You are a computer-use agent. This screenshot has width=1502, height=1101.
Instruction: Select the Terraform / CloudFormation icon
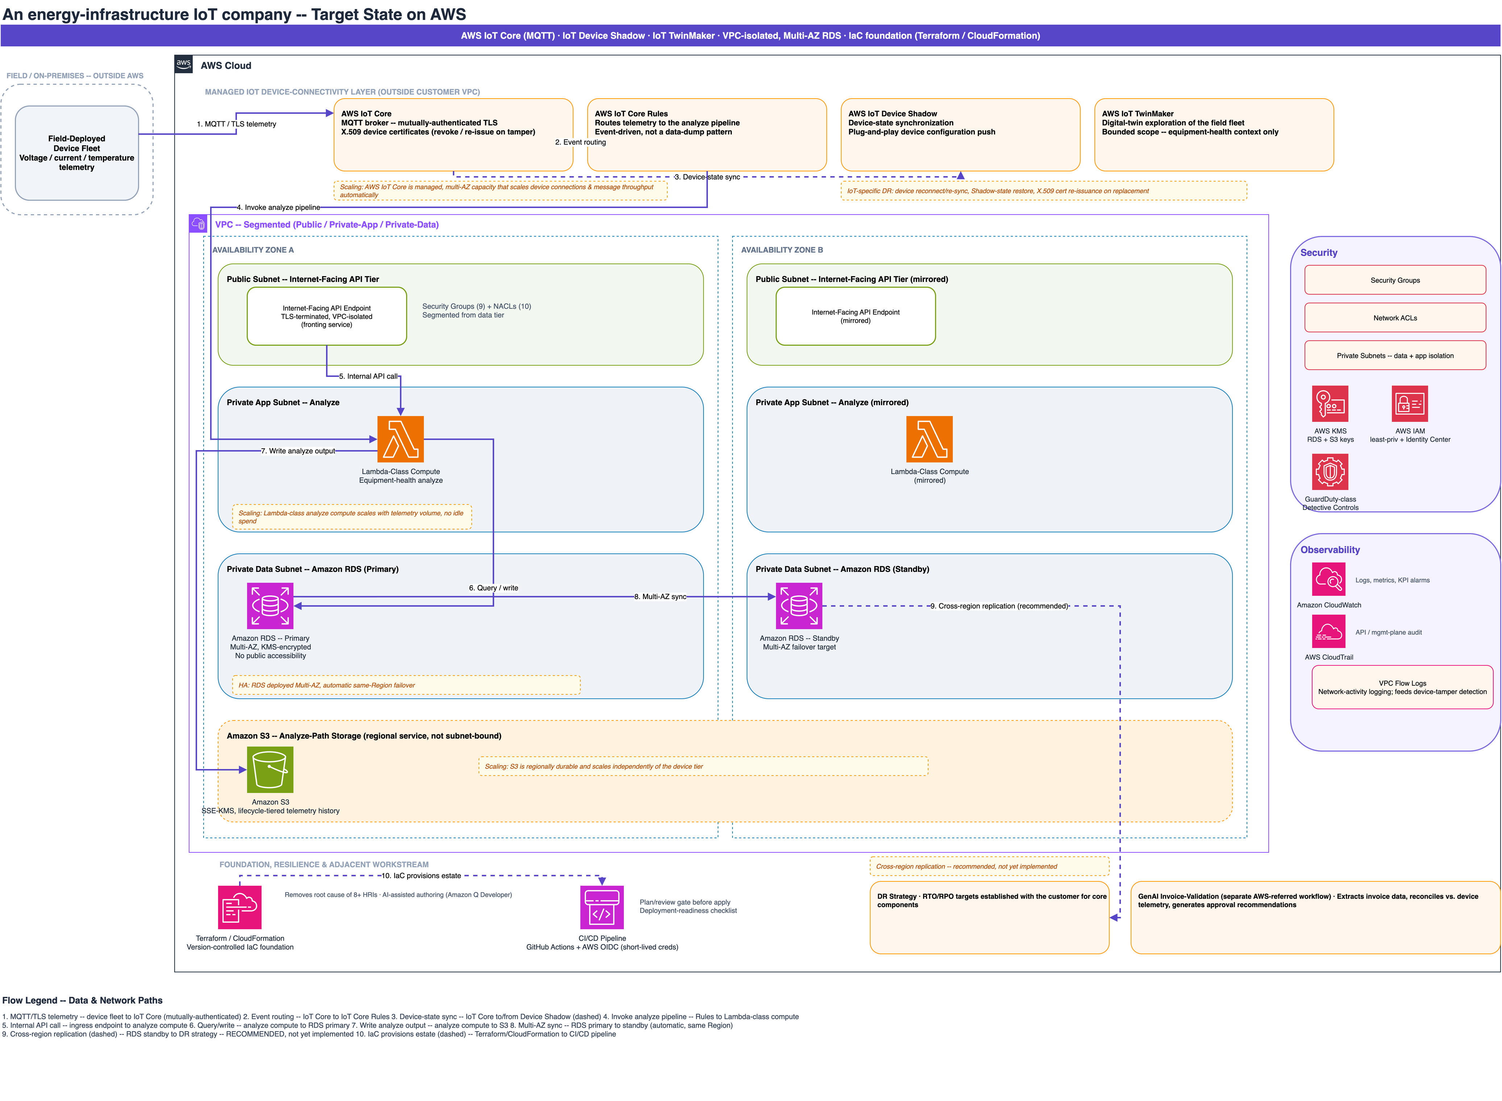point(240,907)
